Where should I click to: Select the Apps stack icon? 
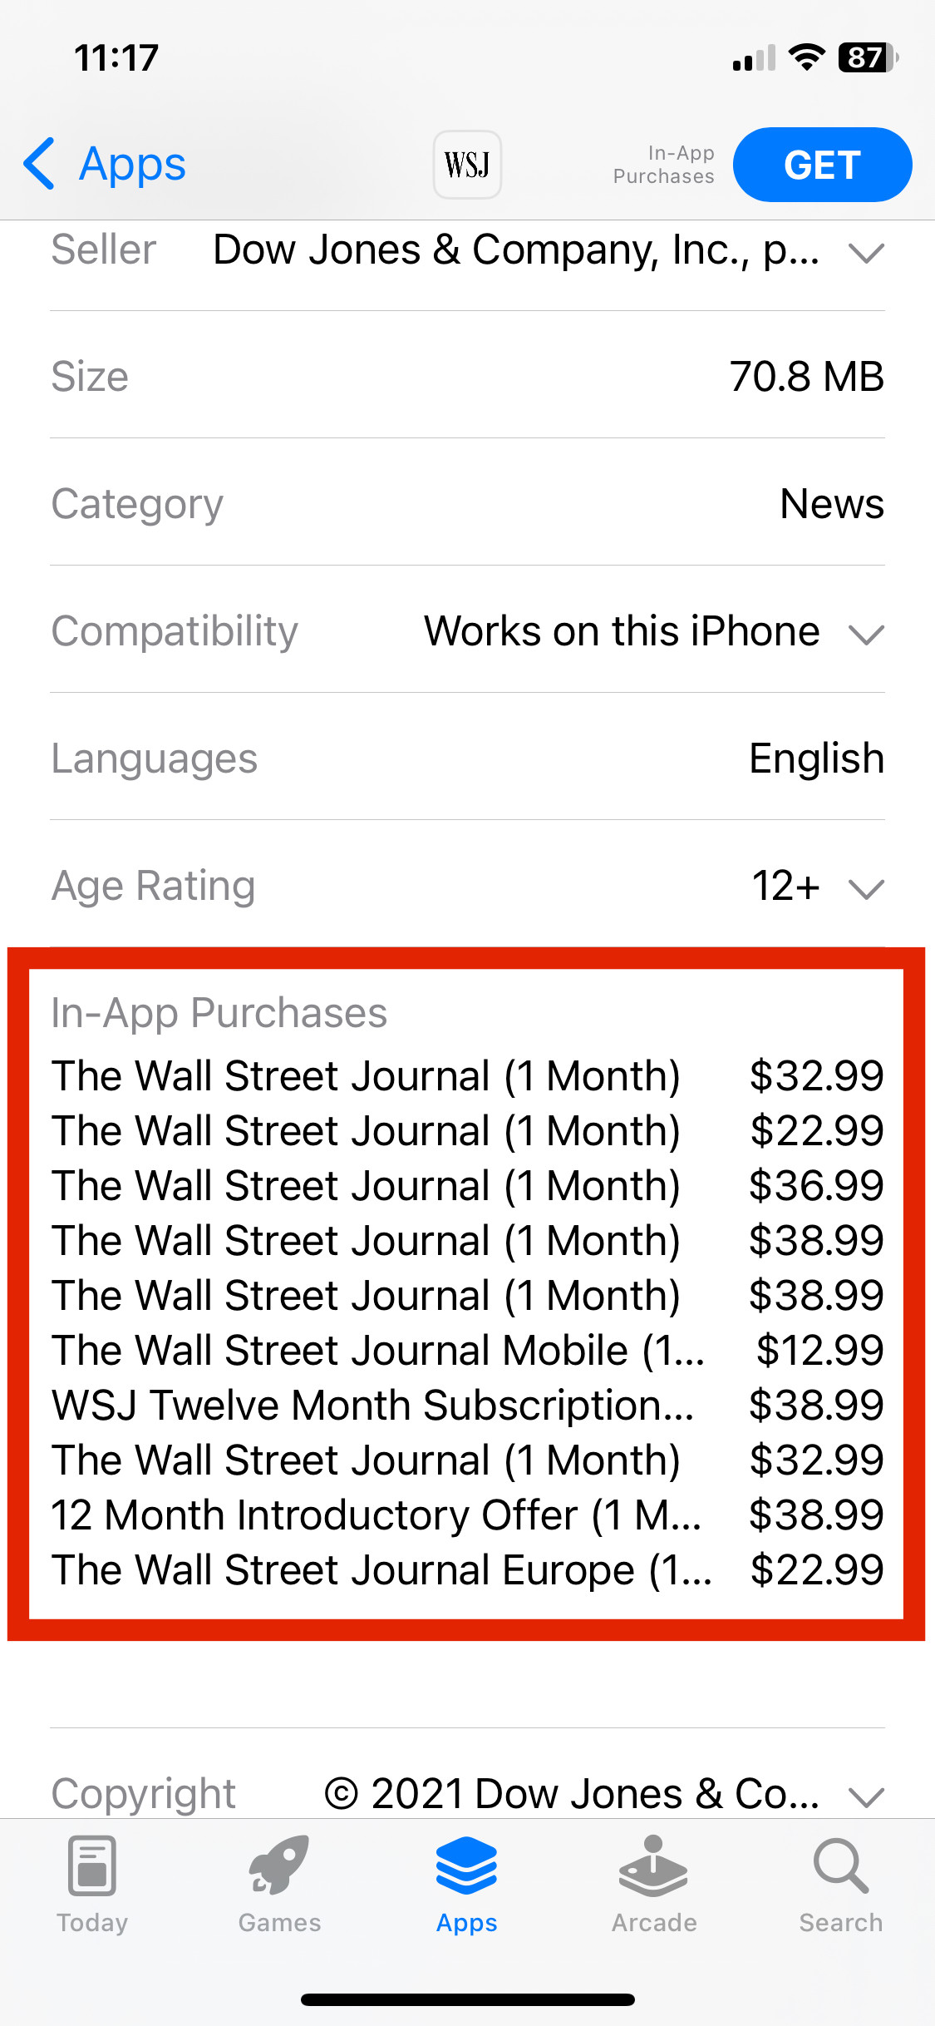[467, 1865]
